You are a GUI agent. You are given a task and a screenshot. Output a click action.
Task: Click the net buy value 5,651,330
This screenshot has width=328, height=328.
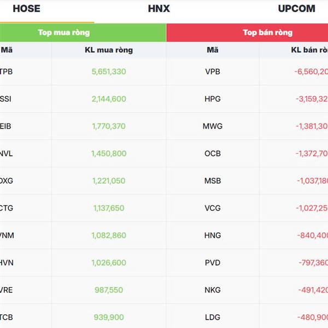pyautogui.click(x=109, y=72)
